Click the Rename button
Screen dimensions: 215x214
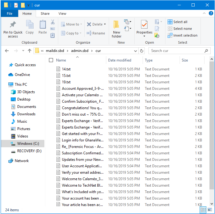pos(96,33)
